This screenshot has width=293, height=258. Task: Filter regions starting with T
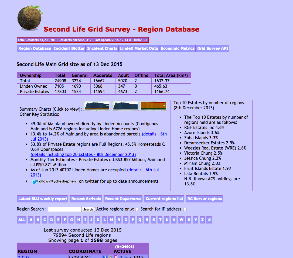[160, 220]
